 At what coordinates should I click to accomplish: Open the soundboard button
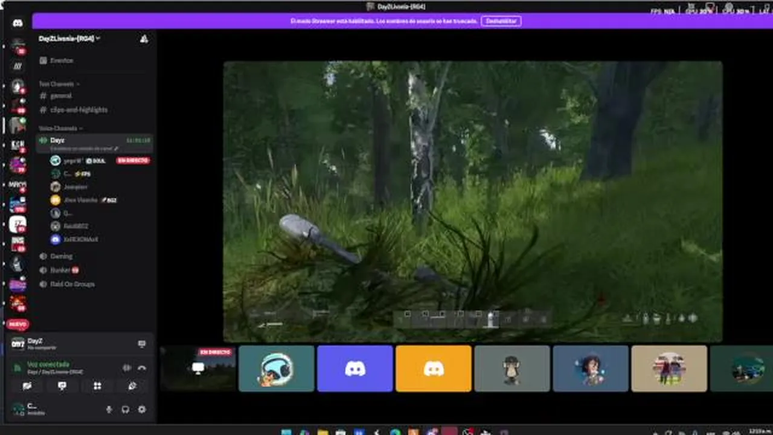(132, 386)
